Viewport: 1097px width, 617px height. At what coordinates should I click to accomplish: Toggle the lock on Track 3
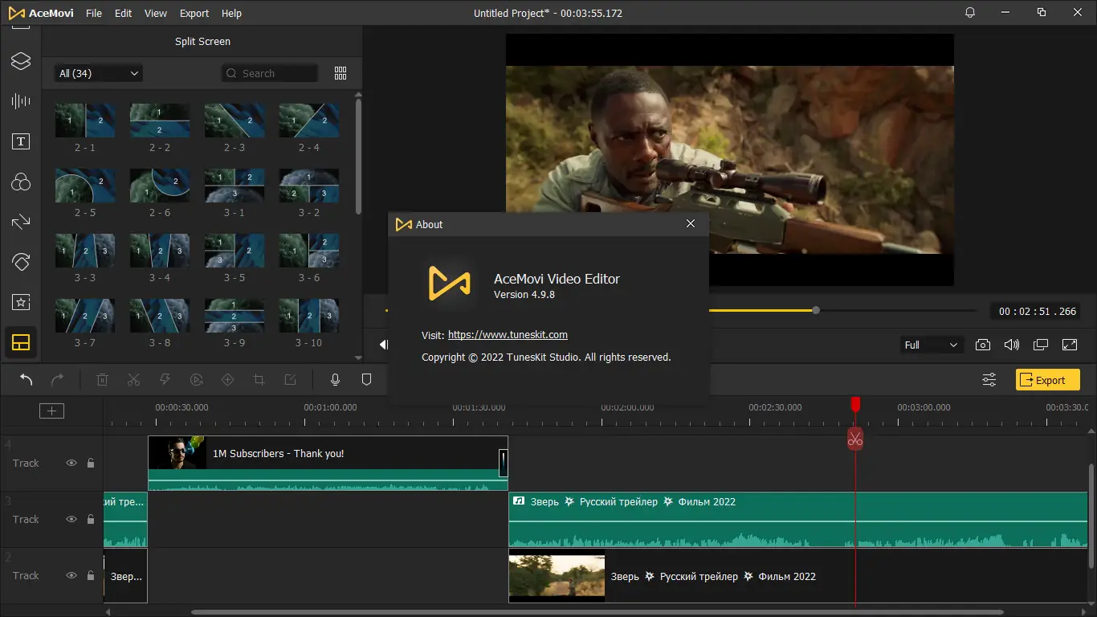pos(91,520)
